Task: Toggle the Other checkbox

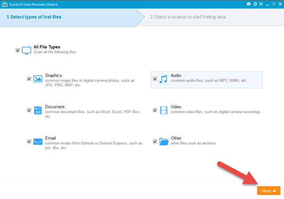Action: coord(155,141)
